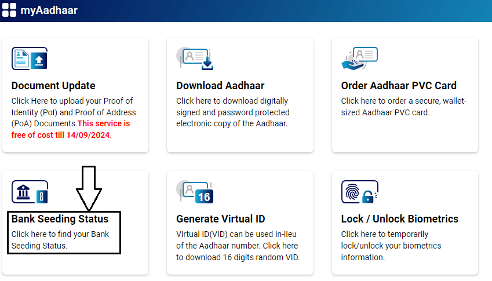
Task: Select the Lock / Unlock Biometrics fingerprint icon
Action: pos(360,192)
